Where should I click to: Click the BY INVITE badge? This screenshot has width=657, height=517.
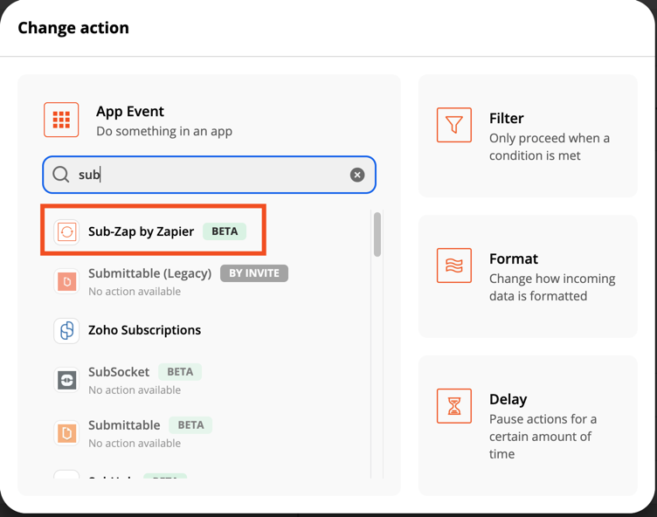pyautogui.click(x=254, y=273)
